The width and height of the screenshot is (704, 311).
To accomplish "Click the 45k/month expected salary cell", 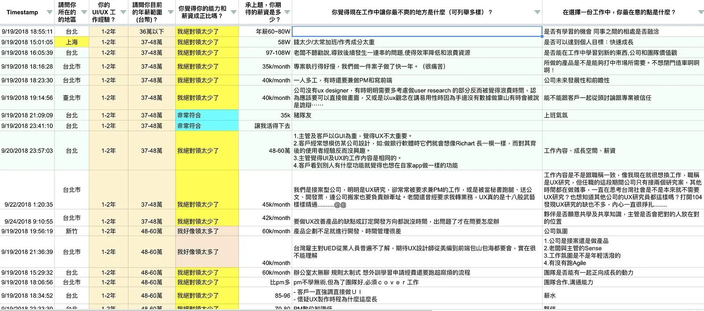I will click(x=265, y=190).
